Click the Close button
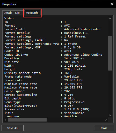The image size is (116, 133). tap(104, 128)
